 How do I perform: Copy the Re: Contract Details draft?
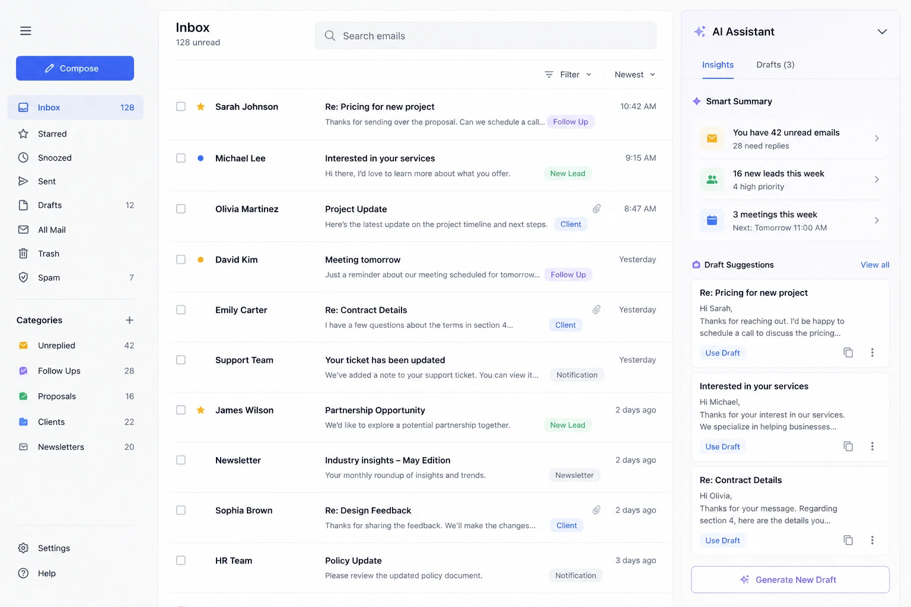tap(848, 540)
